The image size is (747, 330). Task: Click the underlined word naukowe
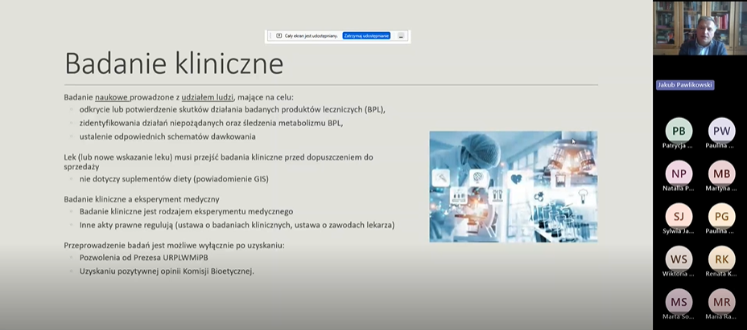(x=112, y=96)
